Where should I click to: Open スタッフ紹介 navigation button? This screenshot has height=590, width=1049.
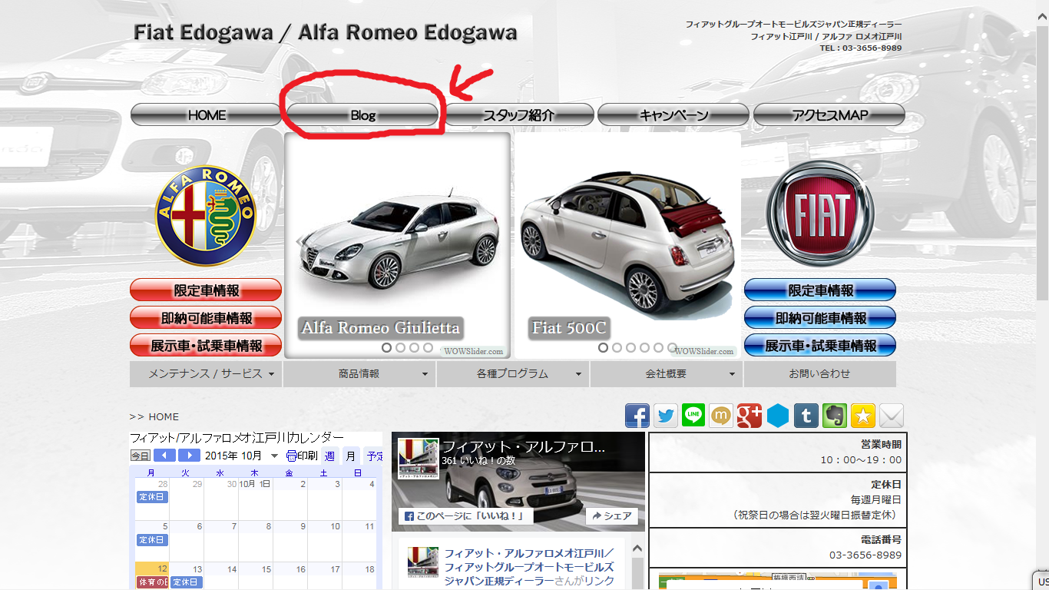[518, 115]
